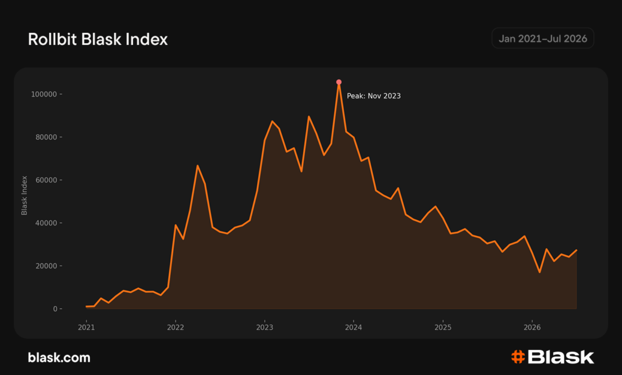The image size is (622, 375).
Task: Click the 40000 y-axis value
Action: point(46,223)
